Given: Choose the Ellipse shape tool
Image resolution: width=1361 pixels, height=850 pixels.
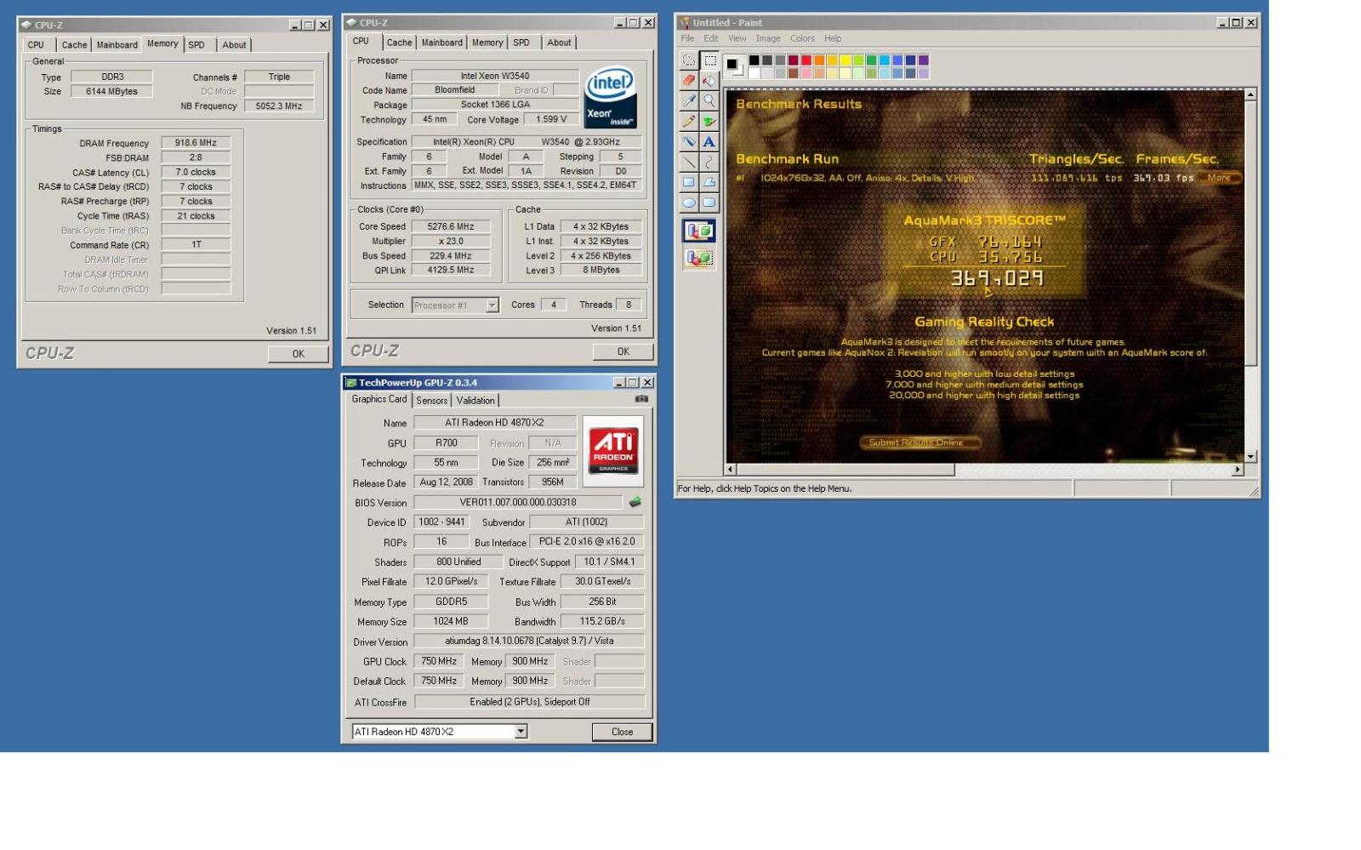Looking at the screenshot, I should [x=689, y=203].
